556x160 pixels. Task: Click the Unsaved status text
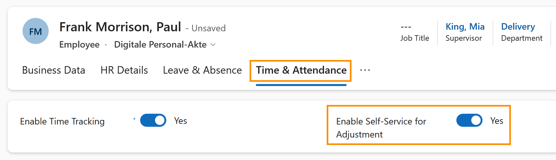point(208,28)
